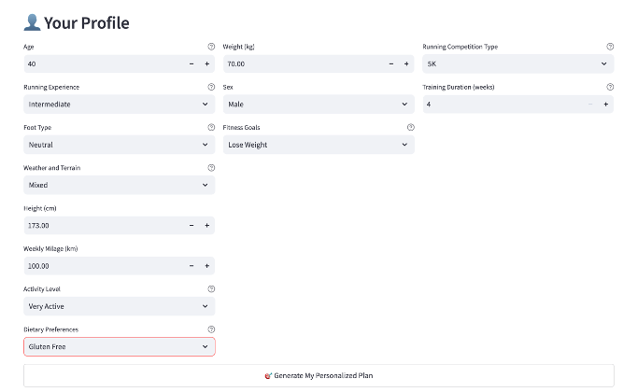Click the help icon for Weather and Terrain
The image size is (624, 392).
(211, 168)
